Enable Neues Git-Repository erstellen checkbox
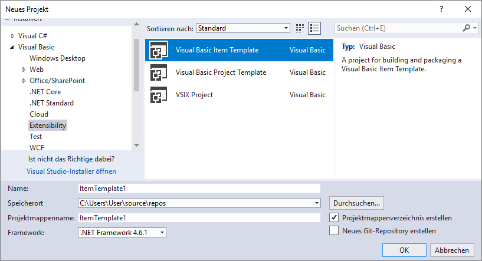This screenshot has width=482, height=261. (x=334, y=231)
